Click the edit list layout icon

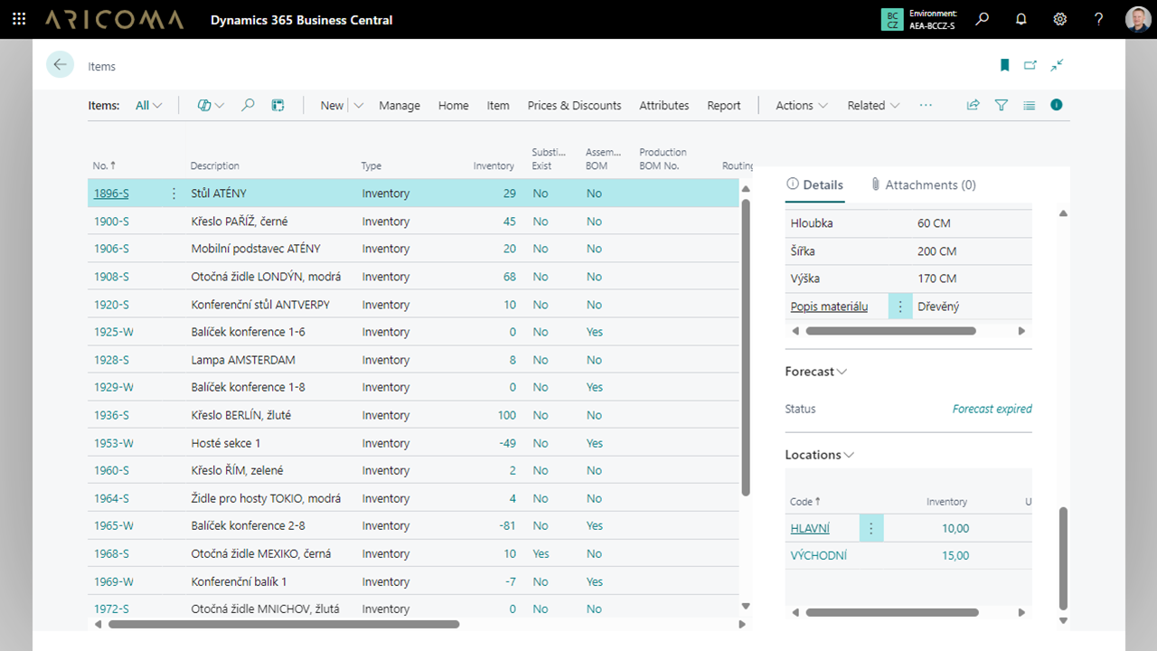click(277, 105)
